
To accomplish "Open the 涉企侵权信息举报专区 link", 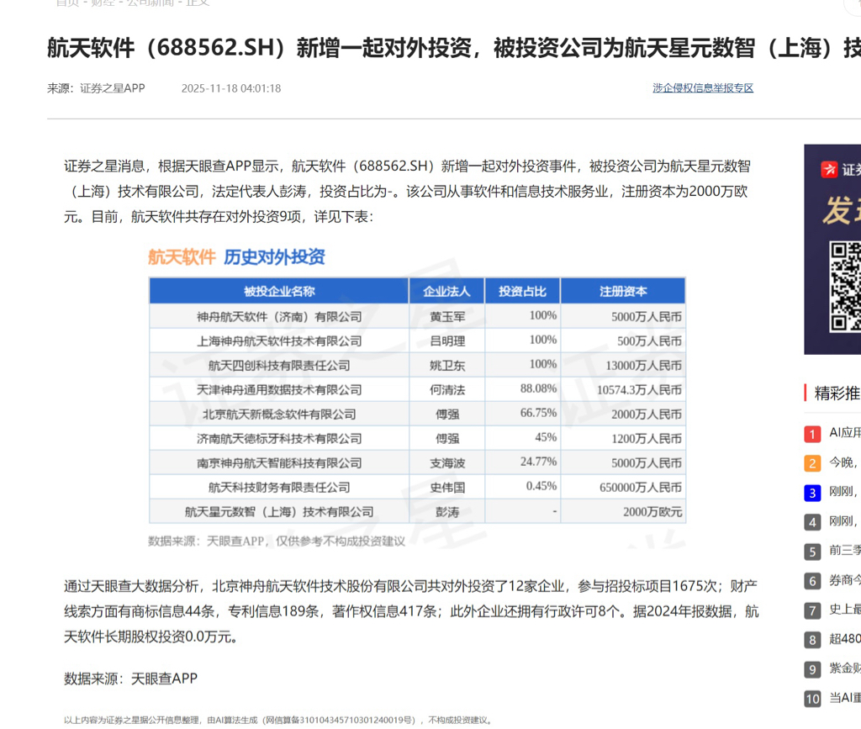I will 703,87.
